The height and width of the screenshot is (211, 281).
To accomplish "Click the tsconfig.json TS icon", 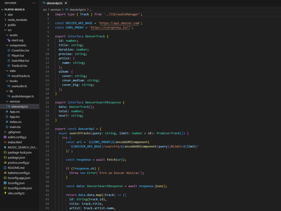I will click(5, 183).
